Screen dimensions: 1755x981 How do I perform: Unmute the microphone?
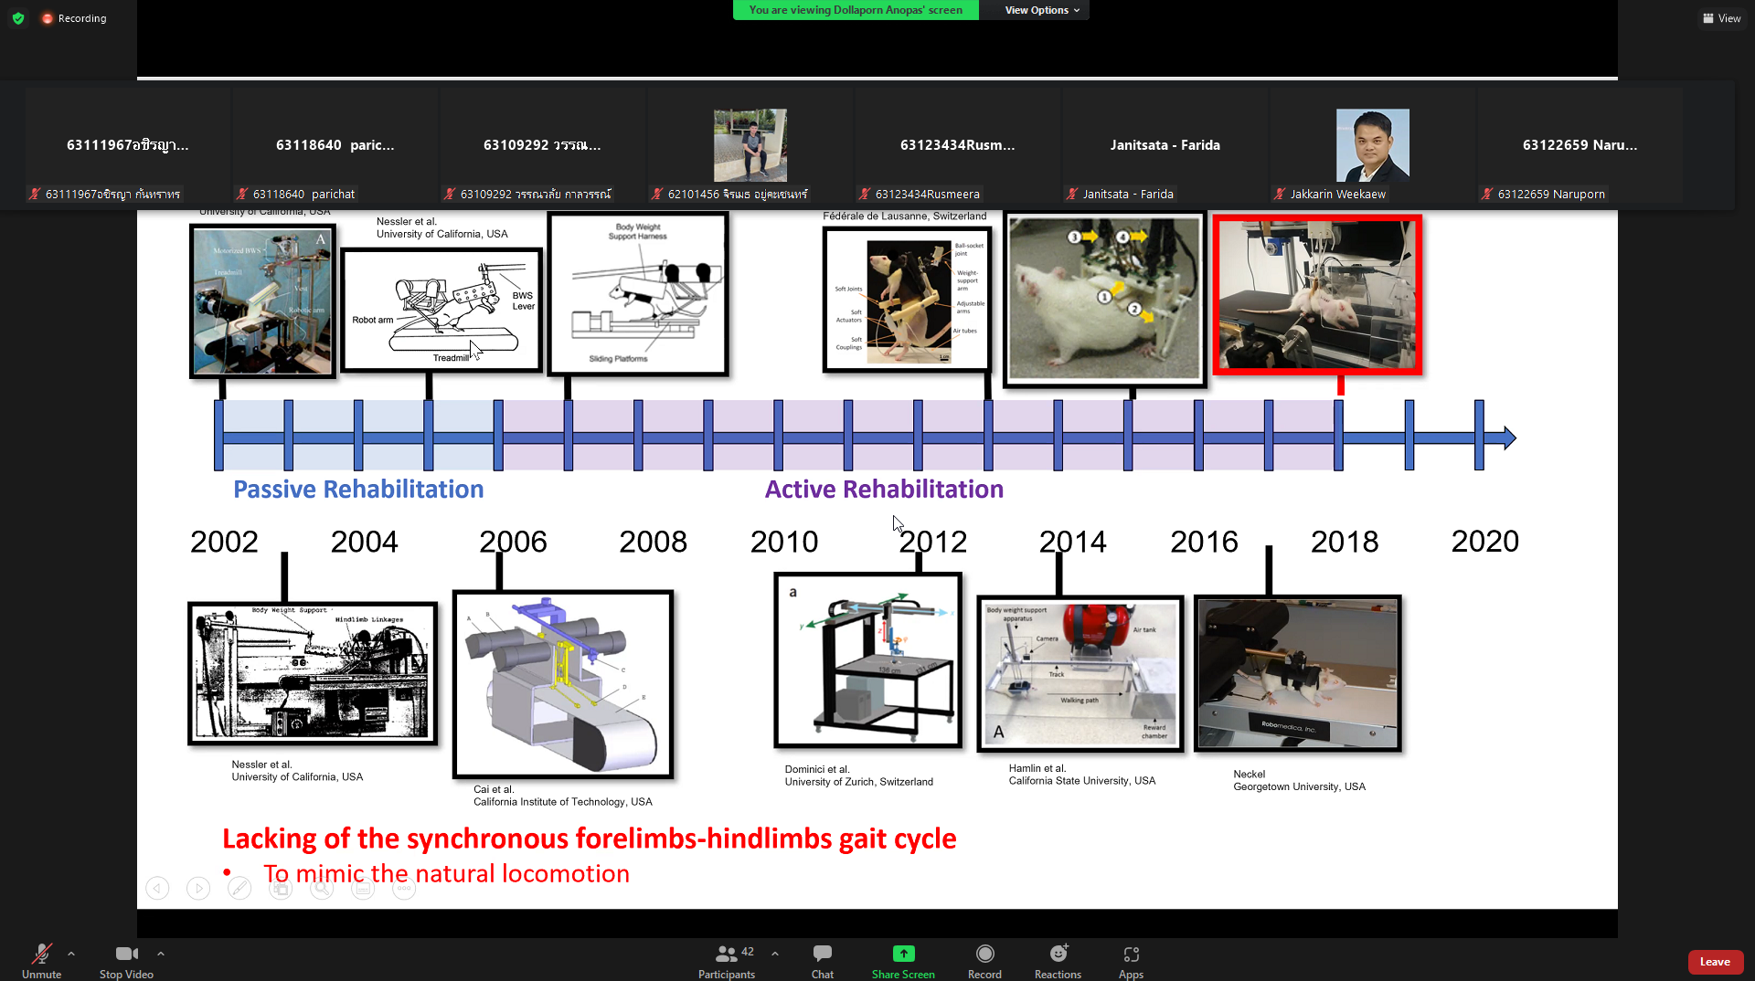41,960
